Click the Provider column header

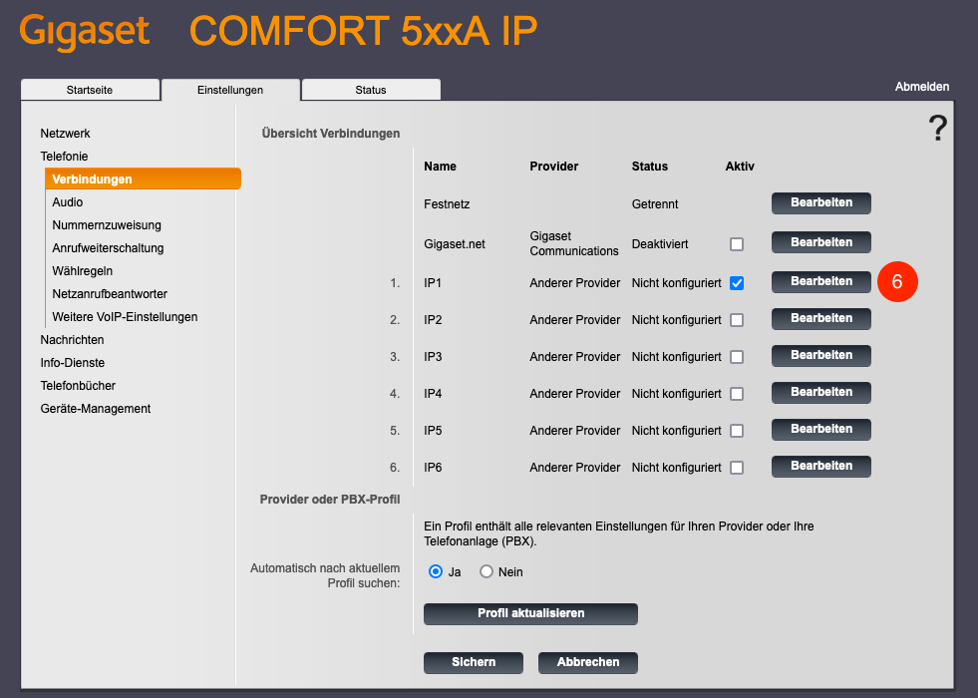tap(554, 167)
